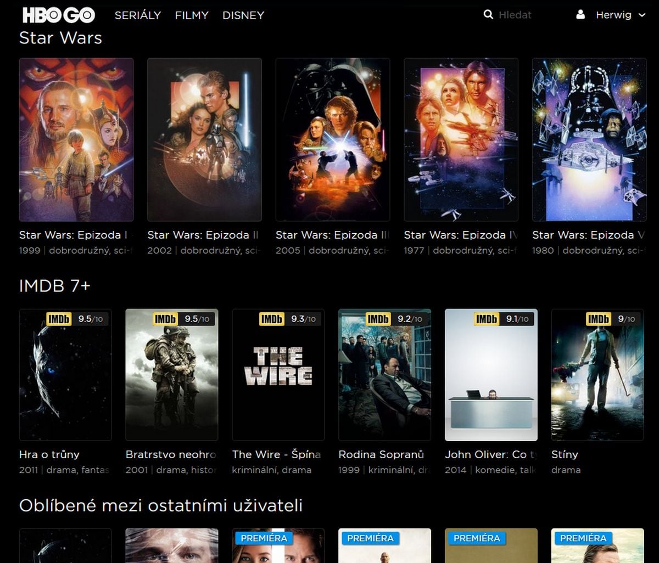This screenshot has width=659, height=563.
Task: Open Star Wars Epizoda I poster
Action: coord(76,139)
